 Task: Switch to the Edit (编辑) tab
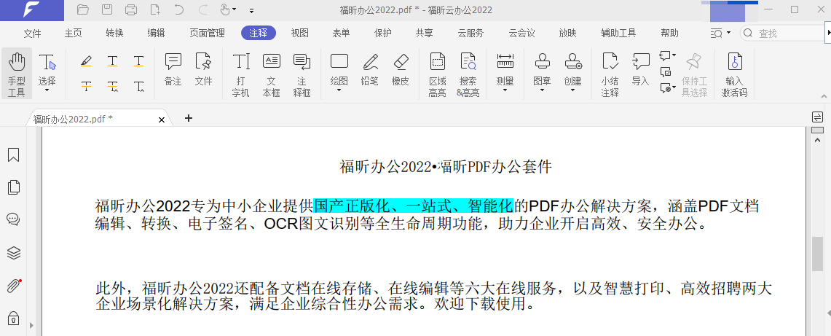156,33
